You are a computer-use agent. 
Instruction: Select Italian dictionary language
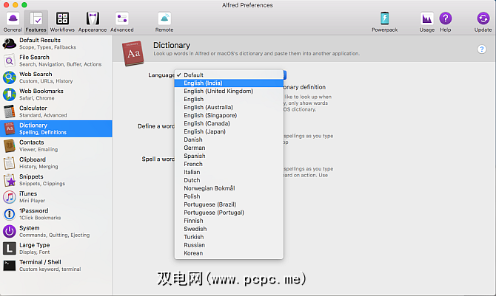(229, 172)
